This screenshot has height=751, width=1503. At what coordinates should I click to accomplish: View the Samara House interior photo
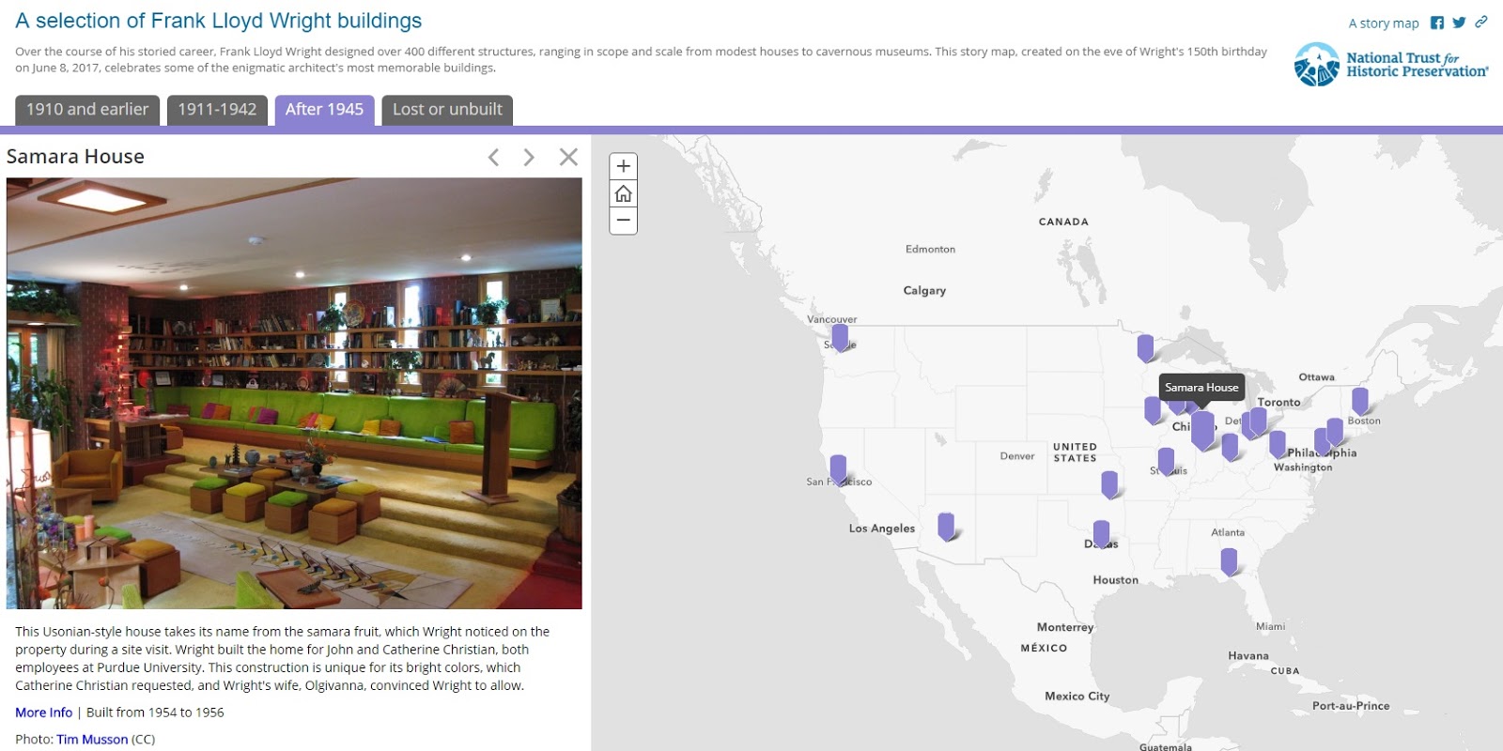(294, 394)
